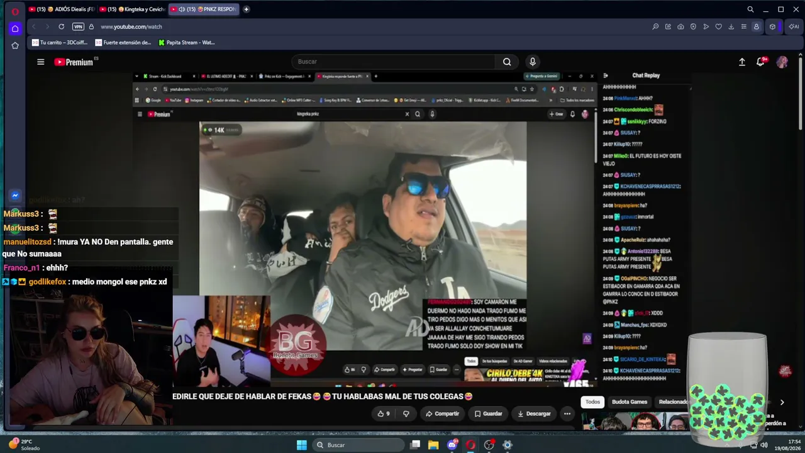Share the video via Compartir
Screen dimensions: 805x453
click(442, 413)
